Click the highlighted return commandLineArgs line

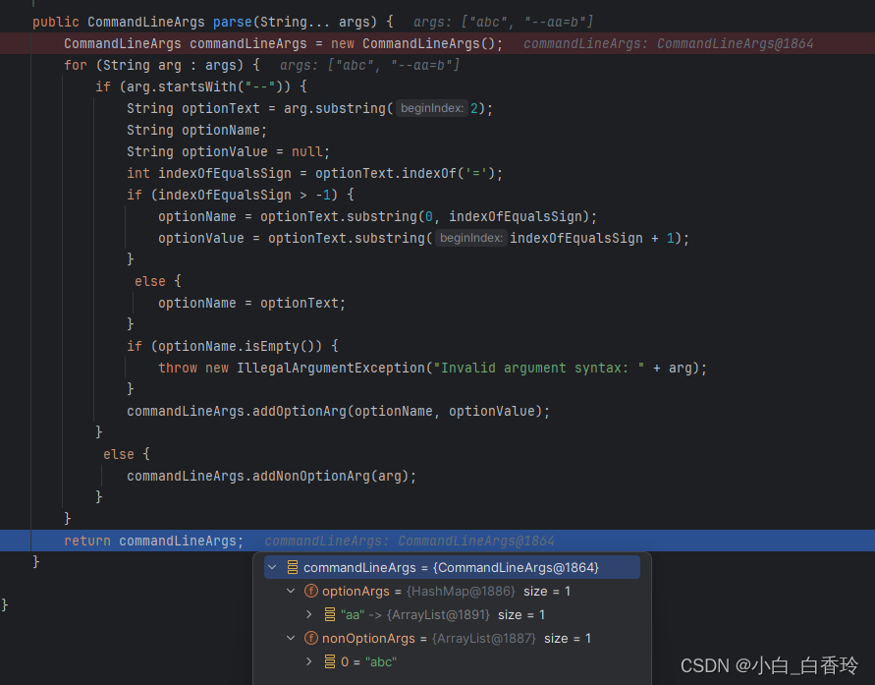tap(153, 542)
